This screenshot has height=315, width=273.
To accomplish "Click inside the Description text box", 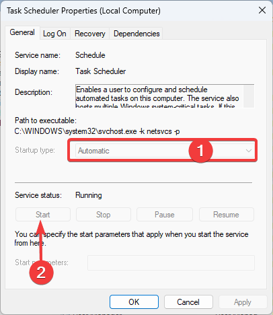I will click(x=159, y=96).
